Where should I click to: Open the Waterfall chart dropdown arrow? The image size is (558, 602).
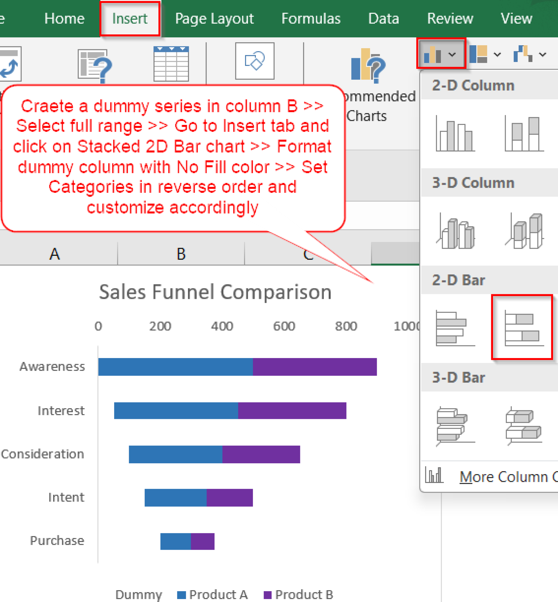pyautogui.click(x=543, y=54)
